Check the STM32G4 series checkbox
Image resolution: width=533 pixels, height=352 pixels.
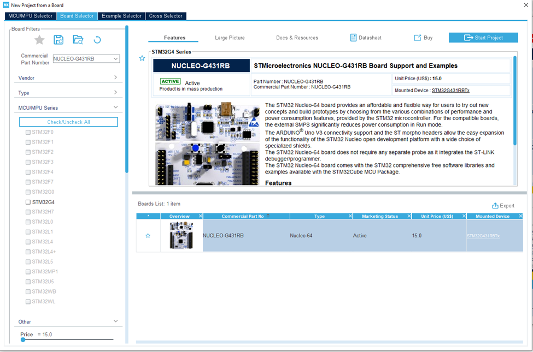click(x=28, y=202)
